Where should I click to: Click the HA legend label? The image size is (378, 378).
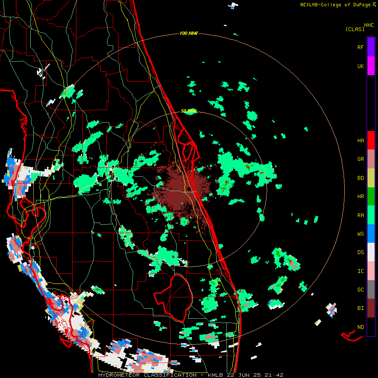(x=360, y=140)
